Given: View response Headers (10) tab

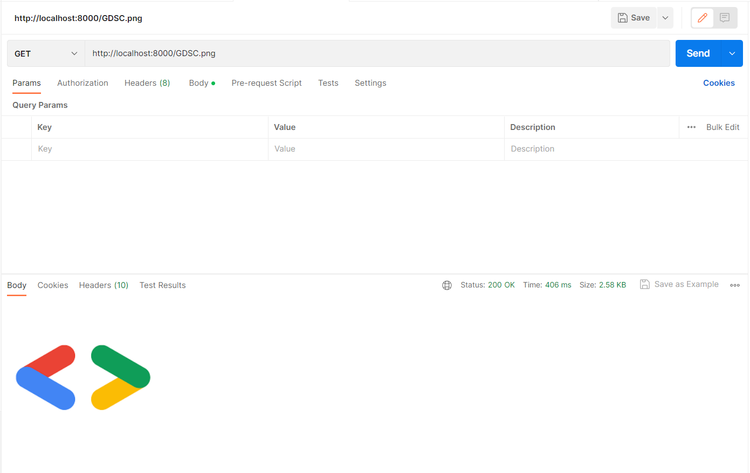Looking at the screenshot, I should 104,285.
